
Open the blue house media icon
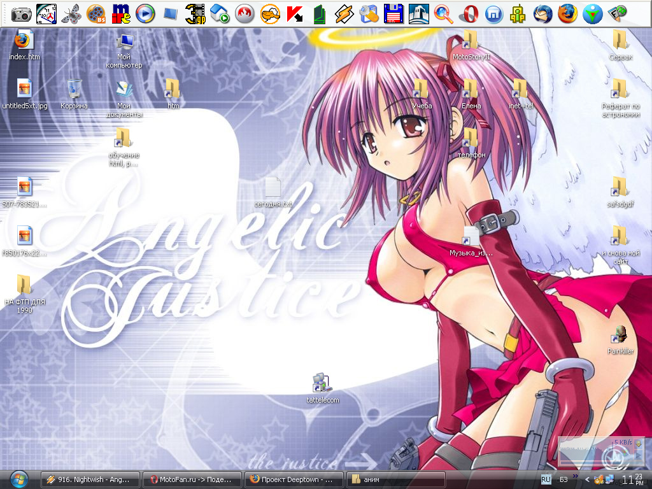coord(220,15)
